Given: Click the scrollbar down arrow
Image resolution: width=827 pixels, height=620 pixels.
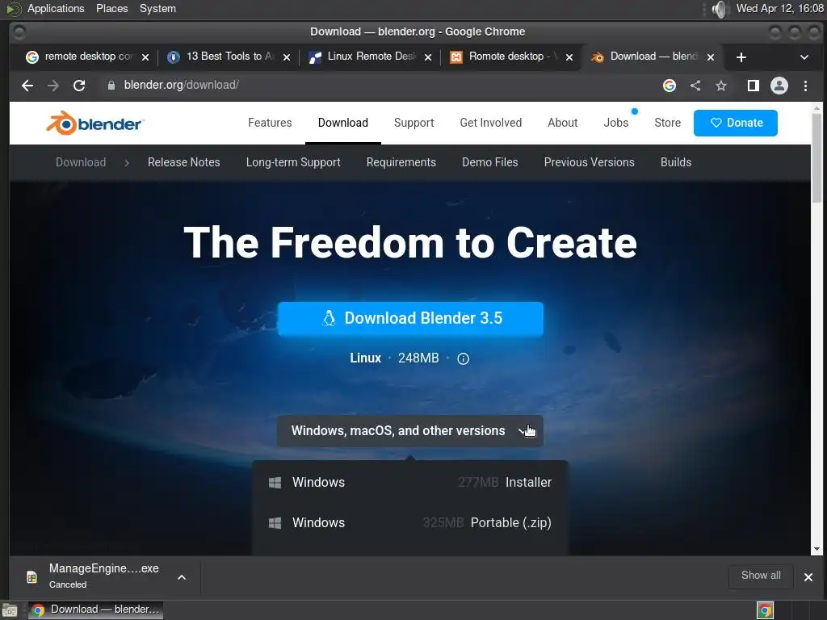Looking at the screenshot, I should click(x=817, y=549).
